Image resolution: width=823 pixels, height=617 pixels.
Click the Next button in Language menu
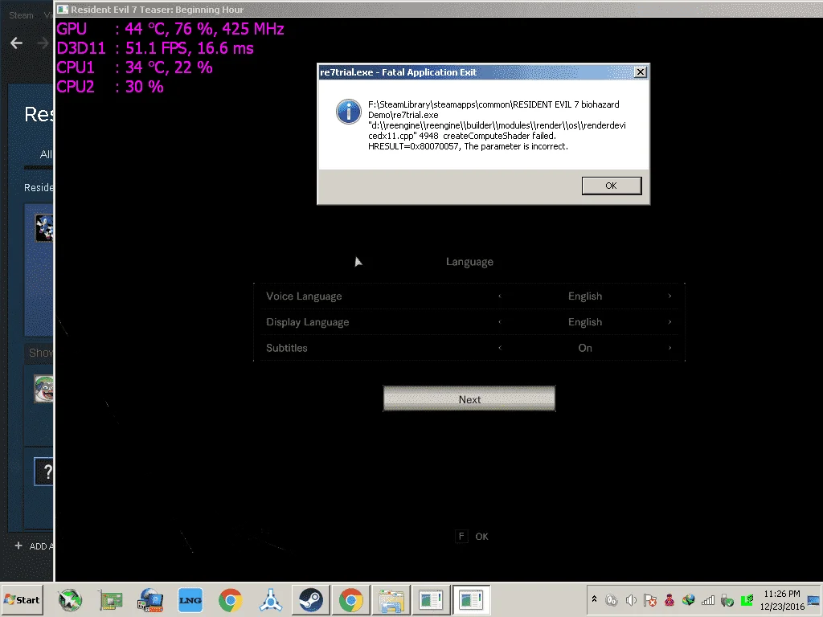tap(469, 399)
